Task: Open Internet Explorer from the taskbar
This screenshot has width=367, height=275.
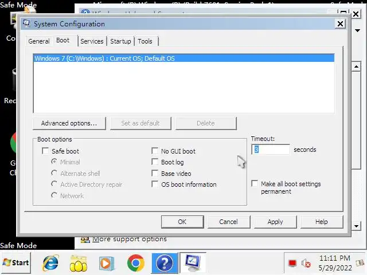Action: (x=50, y=263)
